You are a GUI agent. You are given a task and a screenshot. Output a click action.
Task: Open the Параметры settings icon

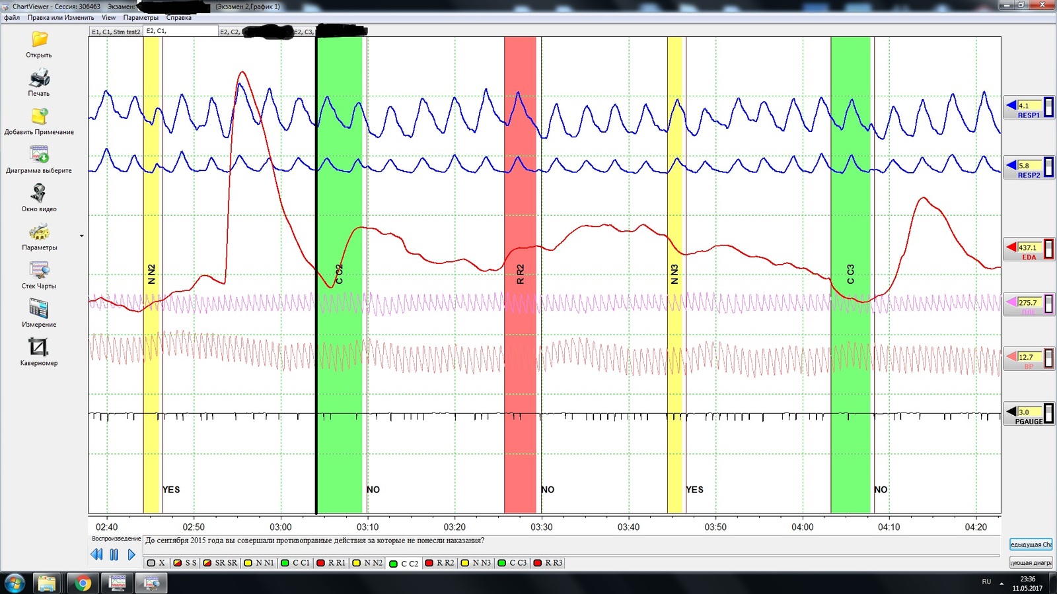[40, 232]
